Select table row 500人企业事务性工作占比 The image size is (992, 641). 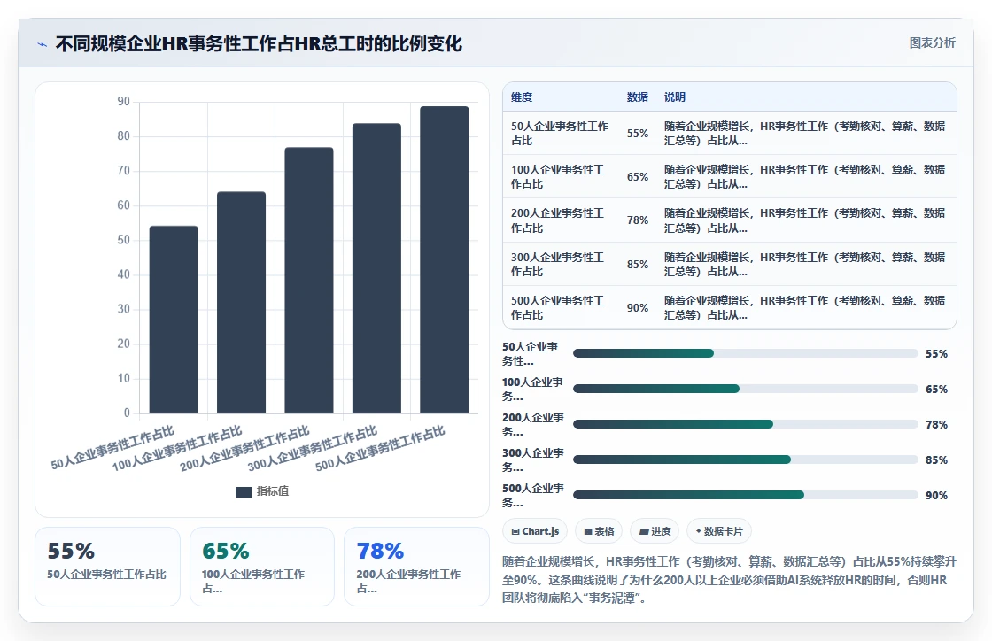[x=730, y=308]
